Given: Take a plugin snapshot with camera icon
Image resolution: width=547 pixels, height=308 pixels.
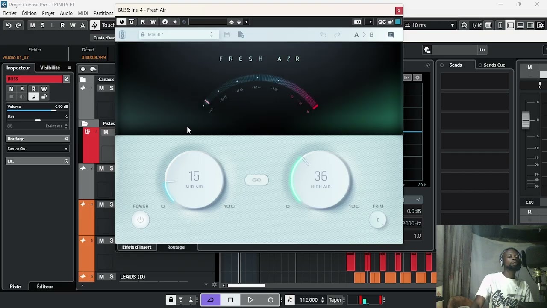Looking at the screenshot, I should pyautogui.click(x=358, y=22).
